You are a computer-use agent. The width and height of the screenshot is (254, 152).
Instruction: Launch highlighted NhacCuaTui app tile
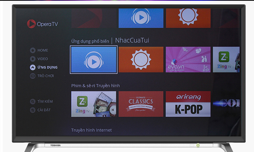click(94, 60)
